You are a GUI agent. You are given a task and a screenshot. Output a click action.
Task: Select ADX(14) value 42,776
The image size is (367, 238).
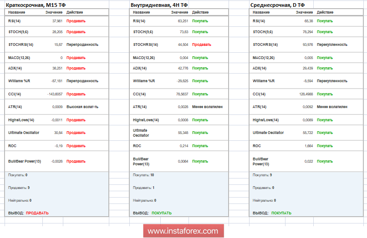(x=183, y=68)
